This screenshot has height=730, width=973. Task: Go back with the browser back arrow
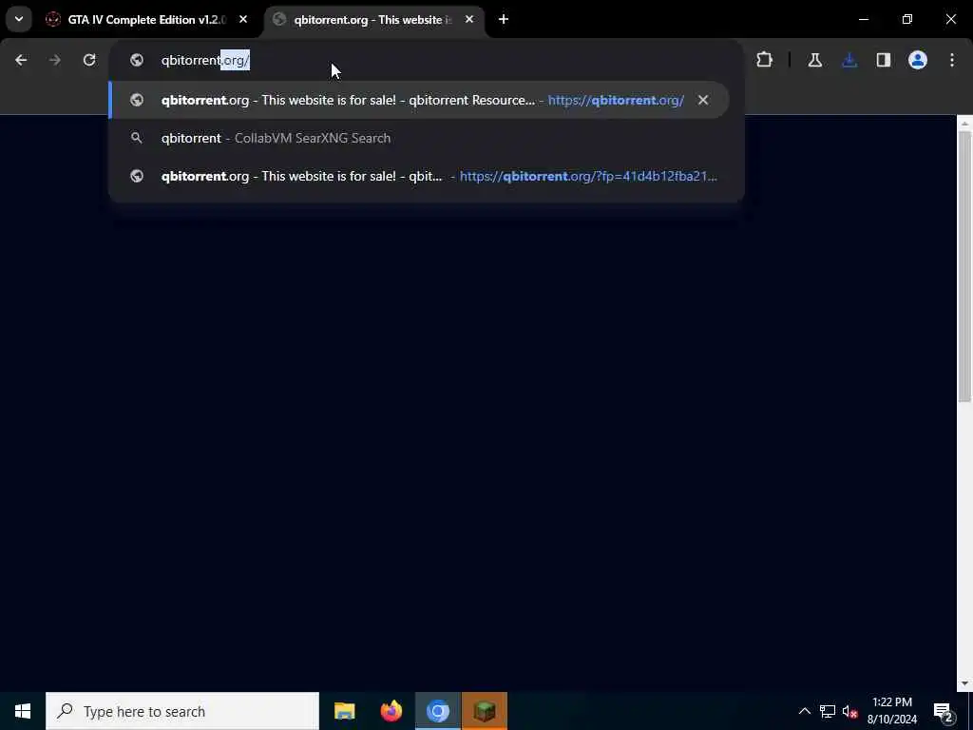click(21, 60)
